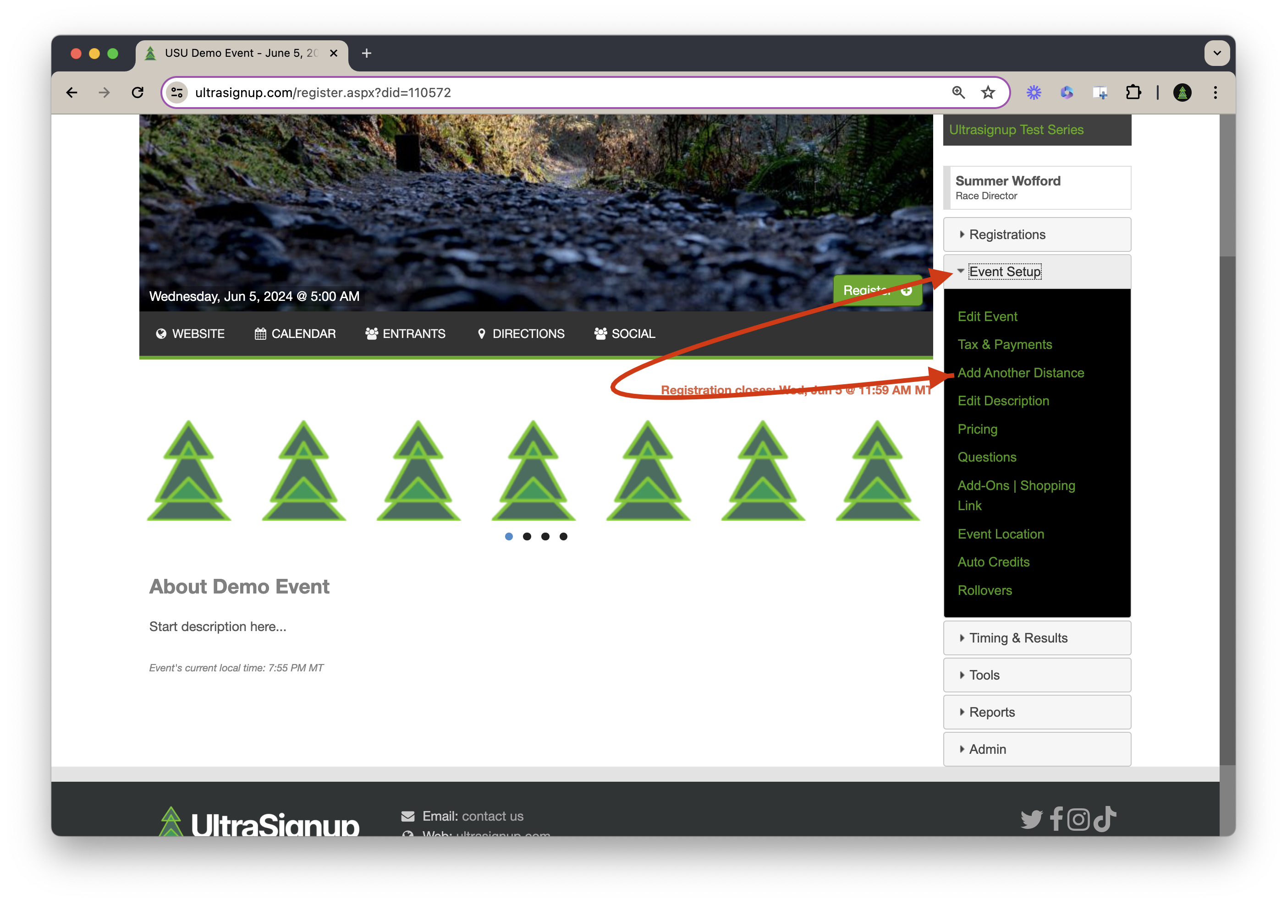The image size is (1287, 904).
Task: Open Tax & Payments link
Action: click(1005, 344)
